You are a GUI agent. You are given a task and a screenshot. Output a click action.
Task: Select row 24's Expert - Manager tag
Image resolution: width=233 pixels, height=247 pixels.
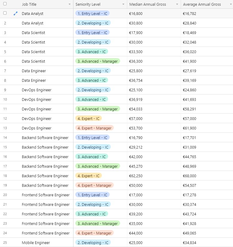pyautogui.click(x=94, y=233)
